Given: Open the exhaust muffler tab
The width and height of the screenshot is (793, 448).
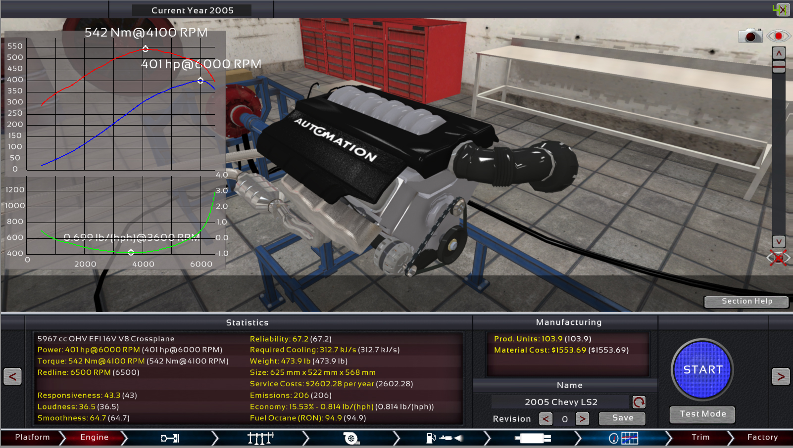Looking at the screenshot, I should pyautogui.click(x=533, y=438).
